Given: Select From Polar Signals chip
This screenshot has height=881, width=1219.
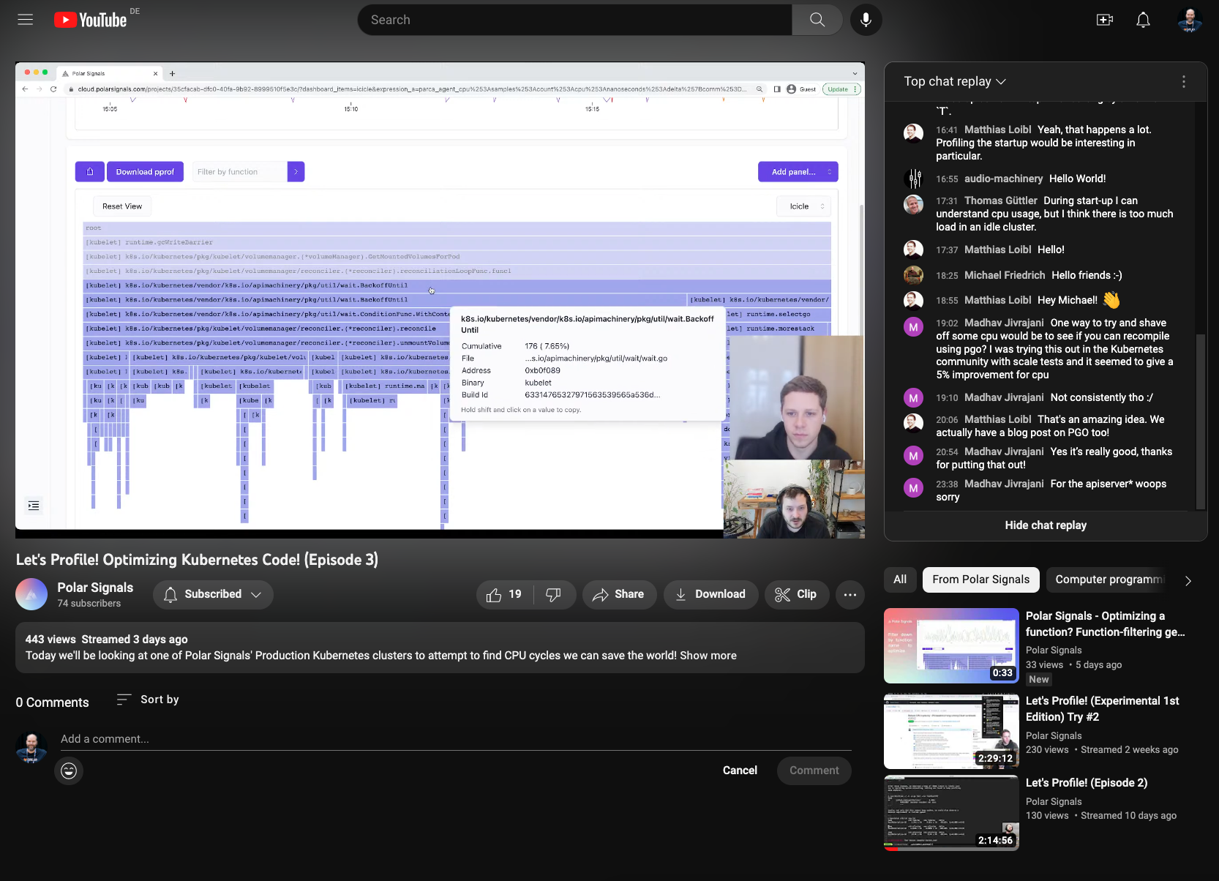Looking at the screenshot, I should pyautogui.click(x=980, y=580).
